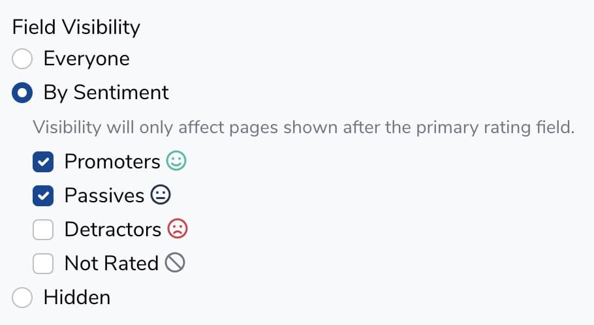Click the green smiley Promoters icon
This screenshot has width=594, height=325.
coord(176,161)
